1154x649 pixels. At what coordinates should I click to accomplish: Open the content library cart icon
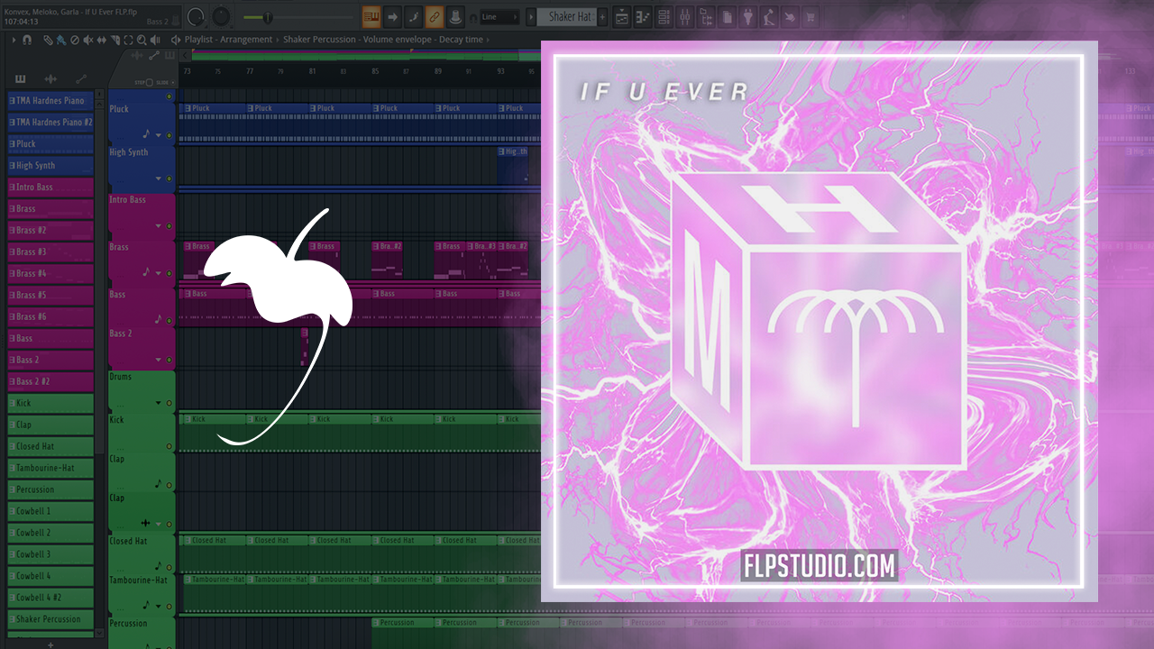(809, 16)
